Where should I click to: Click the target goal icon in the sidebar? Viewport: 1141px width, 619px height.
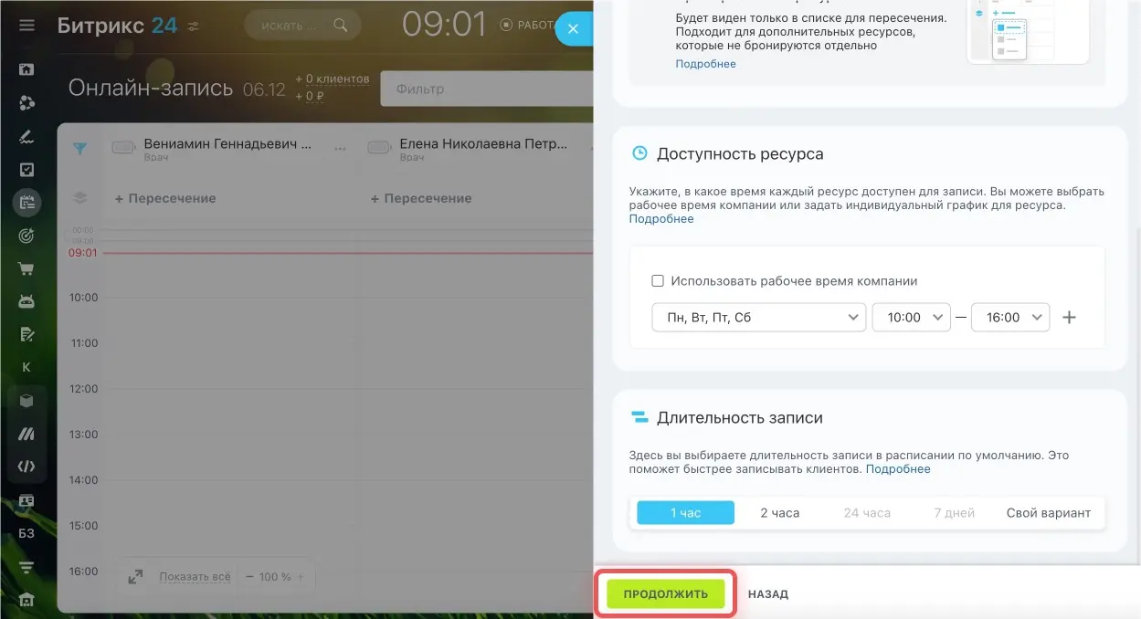click(26, 236)
